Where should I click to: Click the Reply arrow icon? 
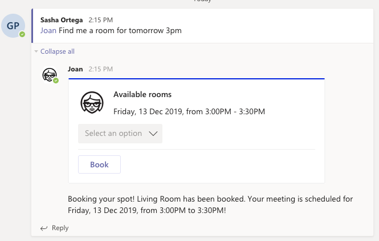(44, 228)
